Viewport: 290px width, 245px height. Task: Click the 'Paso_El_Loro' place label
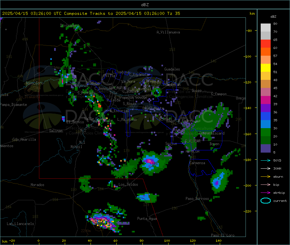click(x=223, y=235)
